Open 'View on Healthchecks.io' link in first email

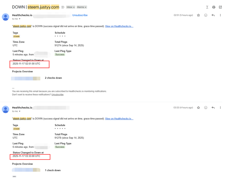(119, 26)
